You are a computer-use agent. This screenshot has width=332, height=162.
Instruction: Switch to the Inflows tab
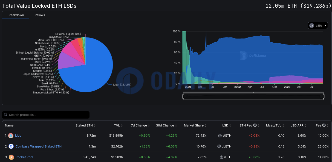click(40, 15)
